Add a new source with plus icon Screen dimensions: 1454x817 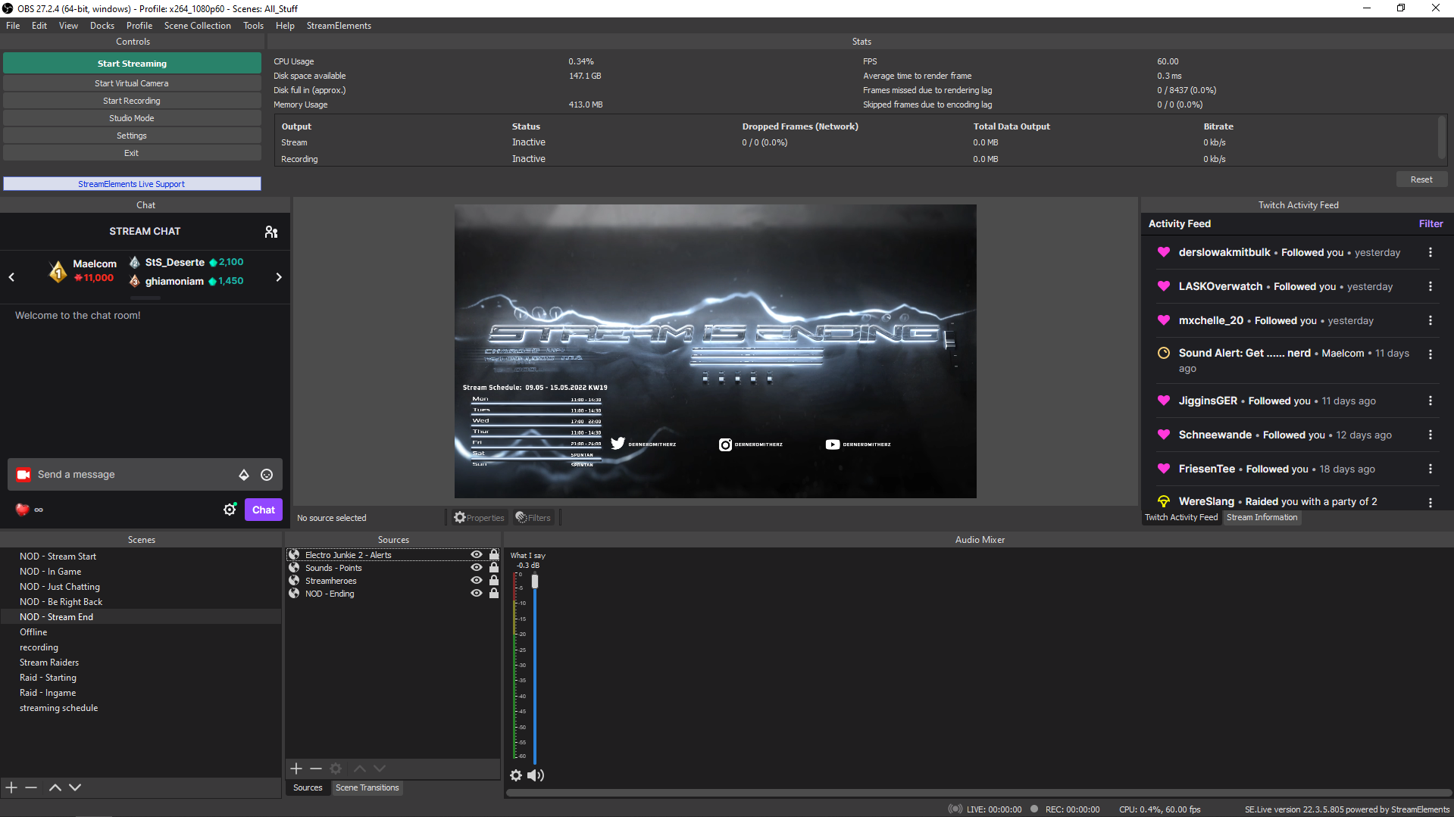296,769
